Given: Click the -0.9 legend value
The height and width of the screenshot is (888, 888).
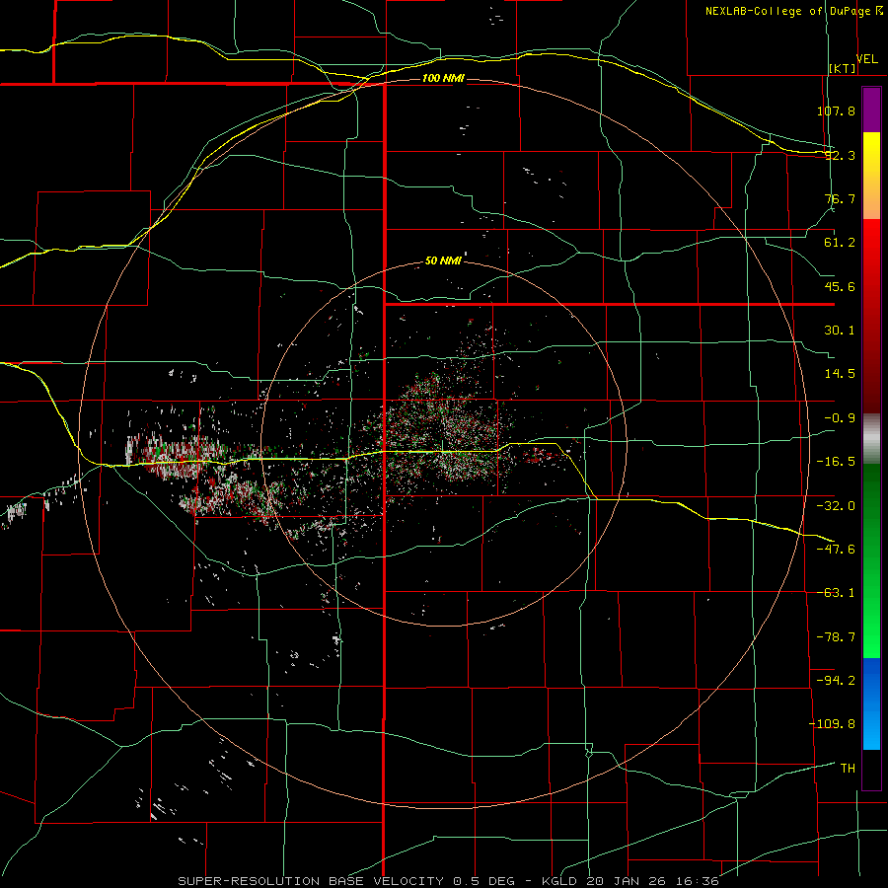Looking at the screenshot, I should [840, 418].
